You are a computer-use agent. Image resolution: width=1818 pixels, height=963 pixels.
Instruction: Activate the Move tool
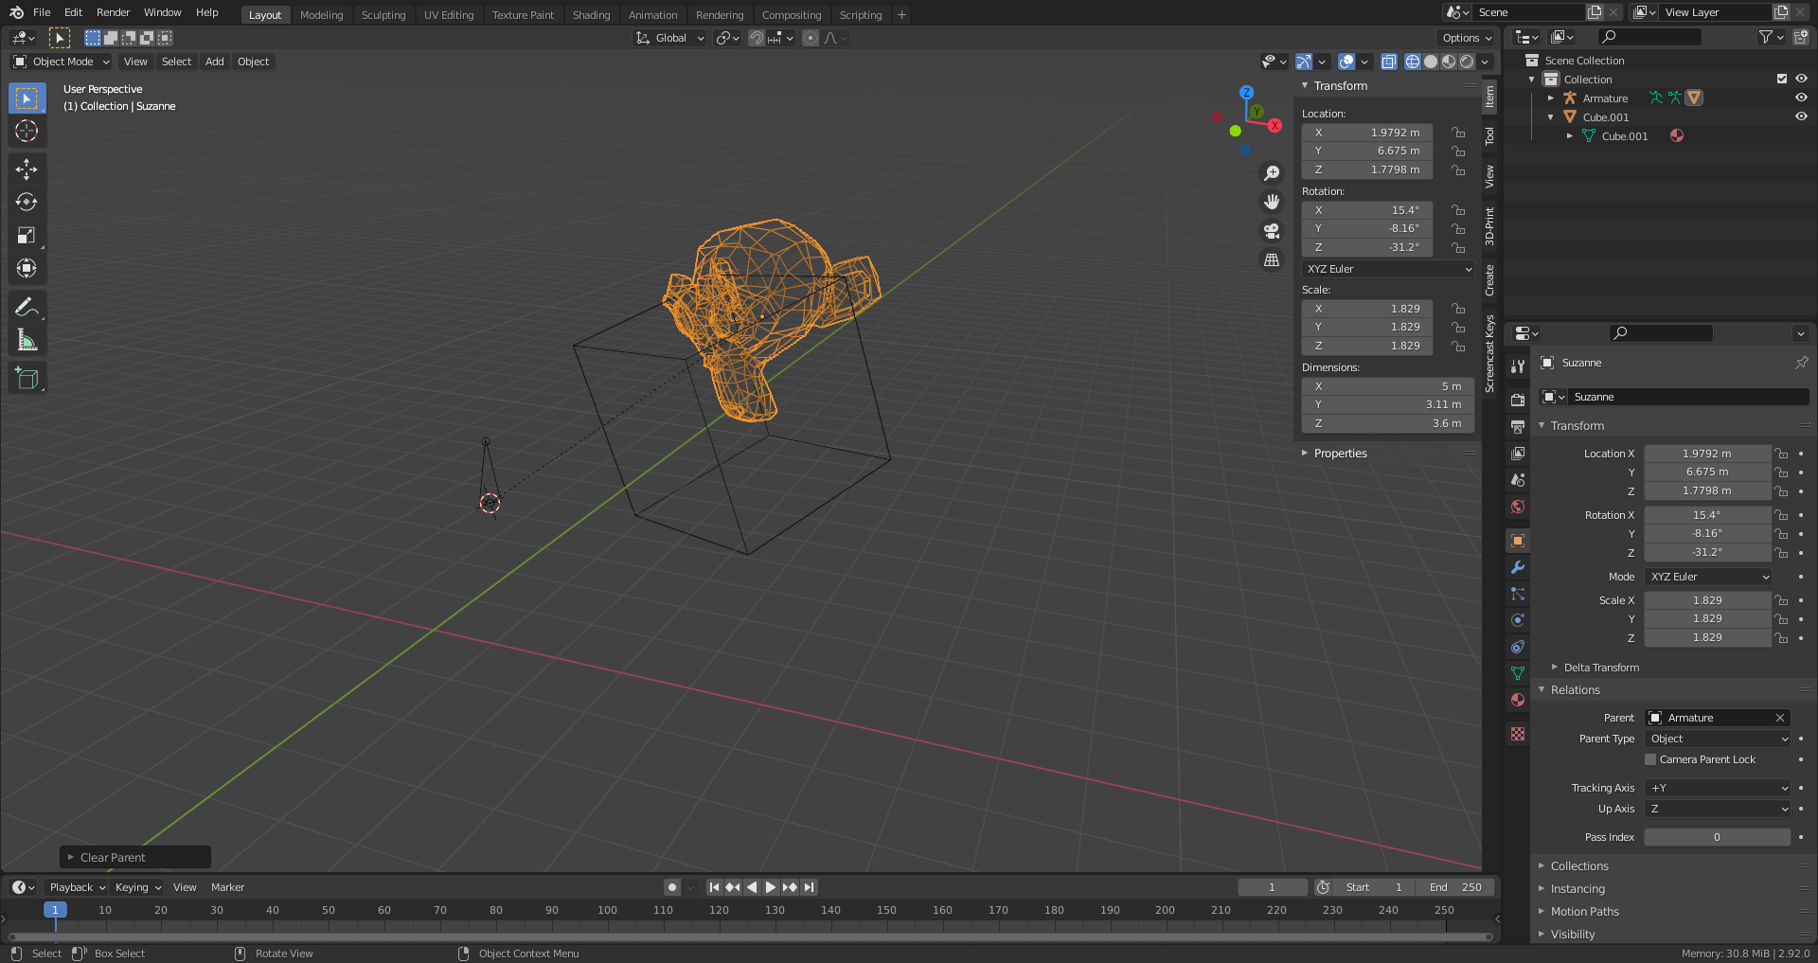point(27,169)
